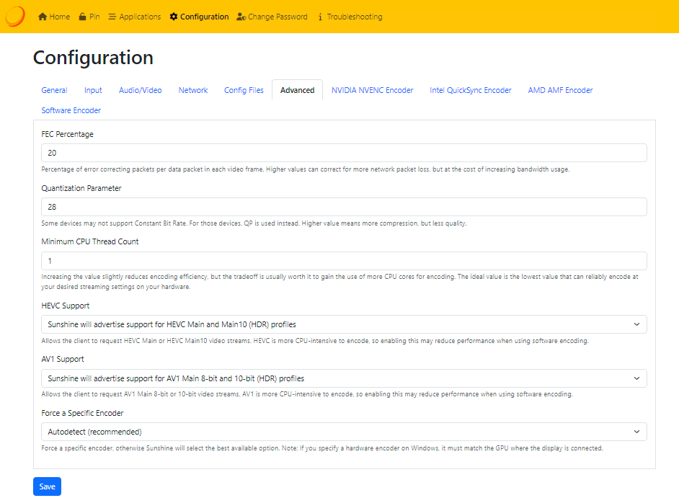Open the Intel QuickSync Encoder tab
The width and height of the screenshot is (679, 498).
pos(471,91)
